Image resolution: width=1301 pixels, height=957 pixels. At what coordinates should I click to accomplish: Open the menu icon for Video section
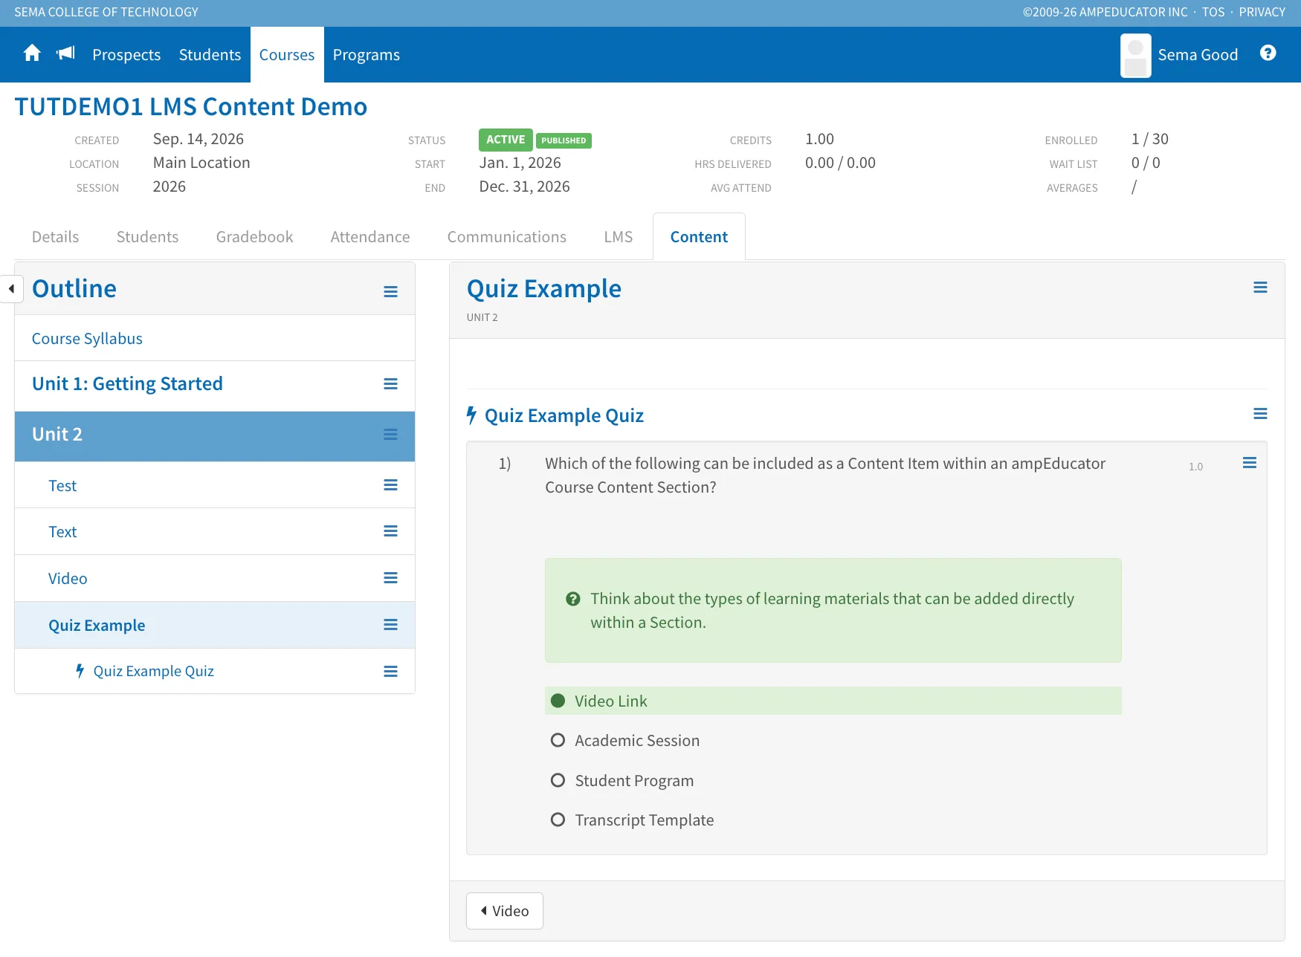point(390,578)
